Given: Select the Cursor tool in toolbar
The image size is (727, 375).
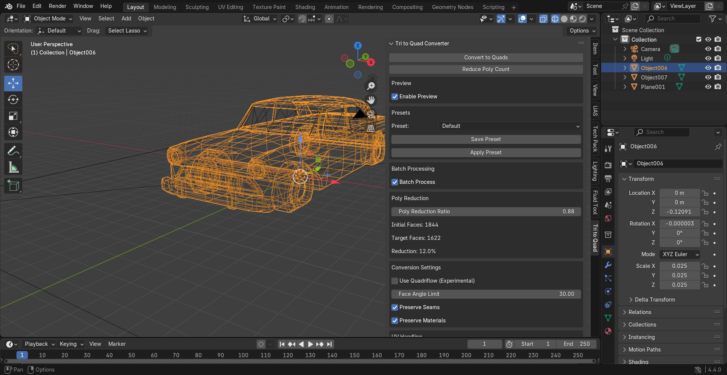Looking at the screenshot, I should coord(13,65).
